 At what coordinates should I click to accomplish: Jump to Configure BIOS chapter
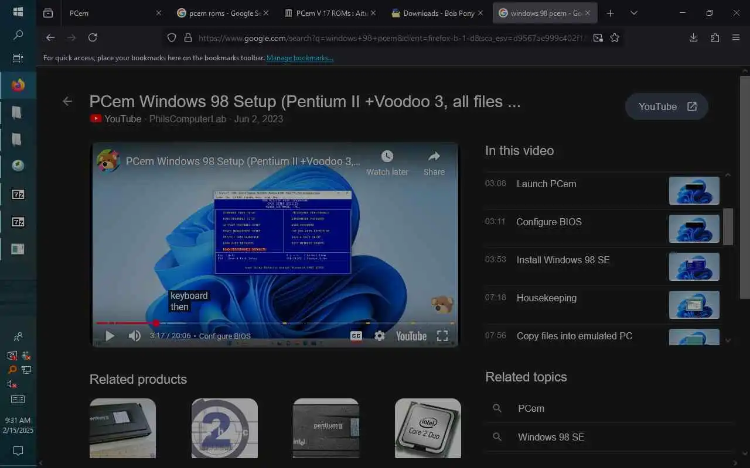tap(602, 229)
